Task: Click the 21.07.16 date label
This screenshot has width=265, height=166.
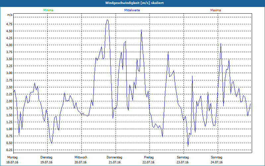Action: (x=115, y=162)
